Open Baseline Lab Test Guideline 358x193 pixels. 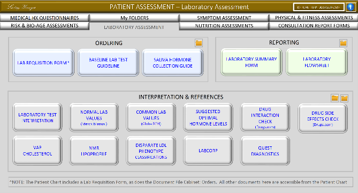coord(108,63)
